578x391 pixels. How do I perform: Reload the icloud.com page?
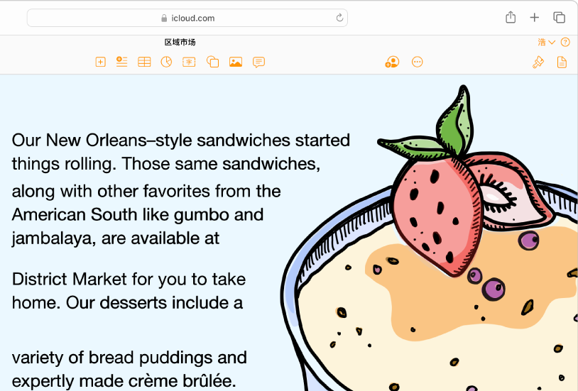(x=339, y=18)
